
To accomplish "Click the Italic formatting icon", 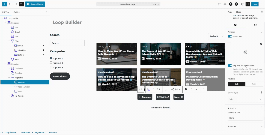I will (x=191, y=89).
